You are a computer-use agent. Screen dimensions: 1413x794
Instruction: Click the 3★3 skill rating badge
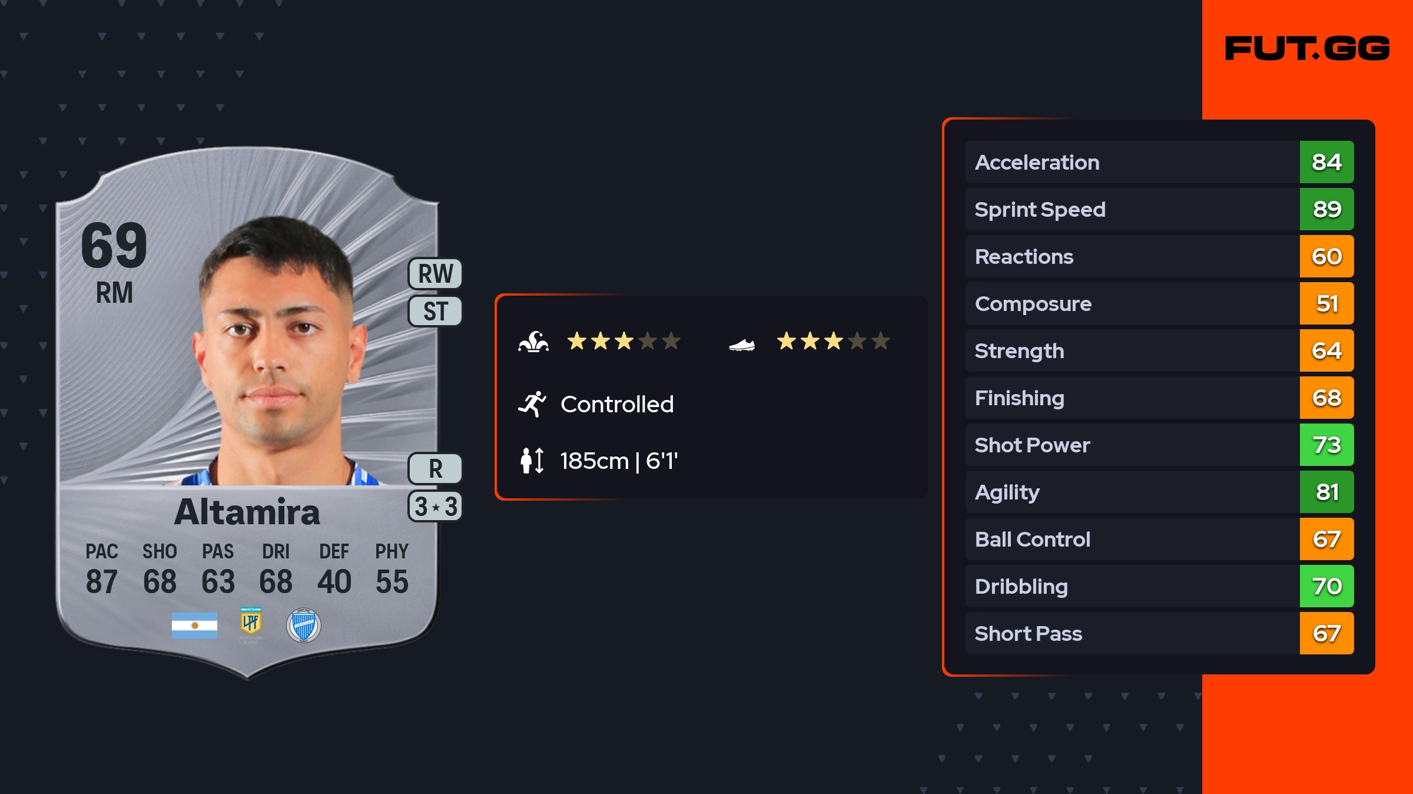pyautogui.click(x=435, y=507)
